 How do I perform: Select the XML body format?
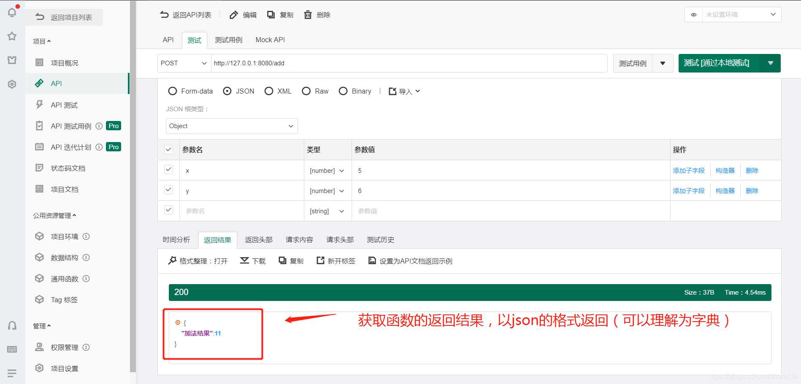click(x=269, y=91)
